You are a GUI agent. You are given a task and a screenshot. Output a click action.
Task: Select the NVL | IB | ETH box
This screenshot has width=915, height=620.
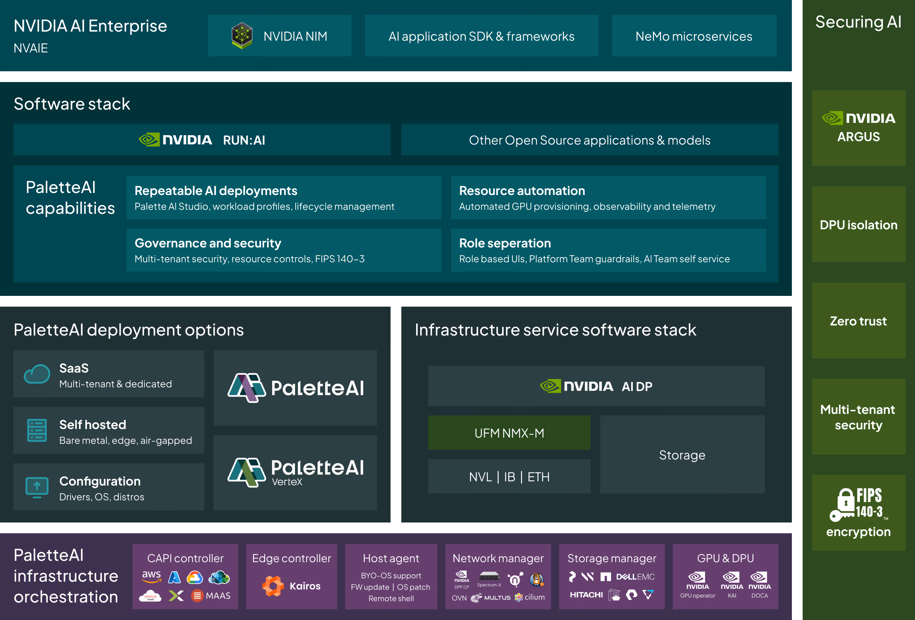509,476
